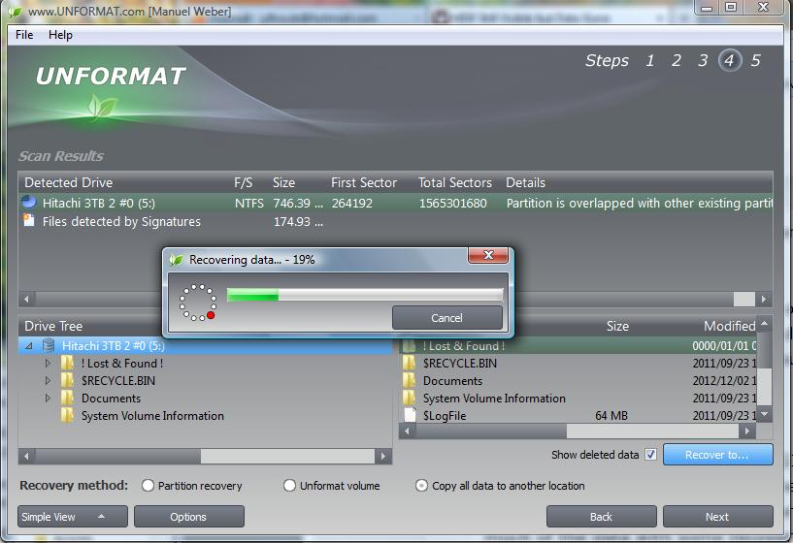The height and width of the screenshot is (543, 793).
Task: Select the Hitachi 3TB 2 #0 detected drive row
Action: coord(395,203)
